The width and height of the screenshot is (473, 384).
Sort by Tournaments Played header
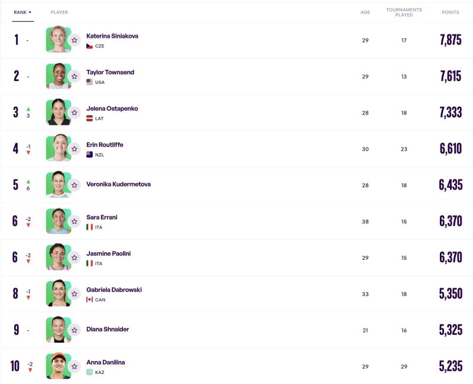[404, 12]
